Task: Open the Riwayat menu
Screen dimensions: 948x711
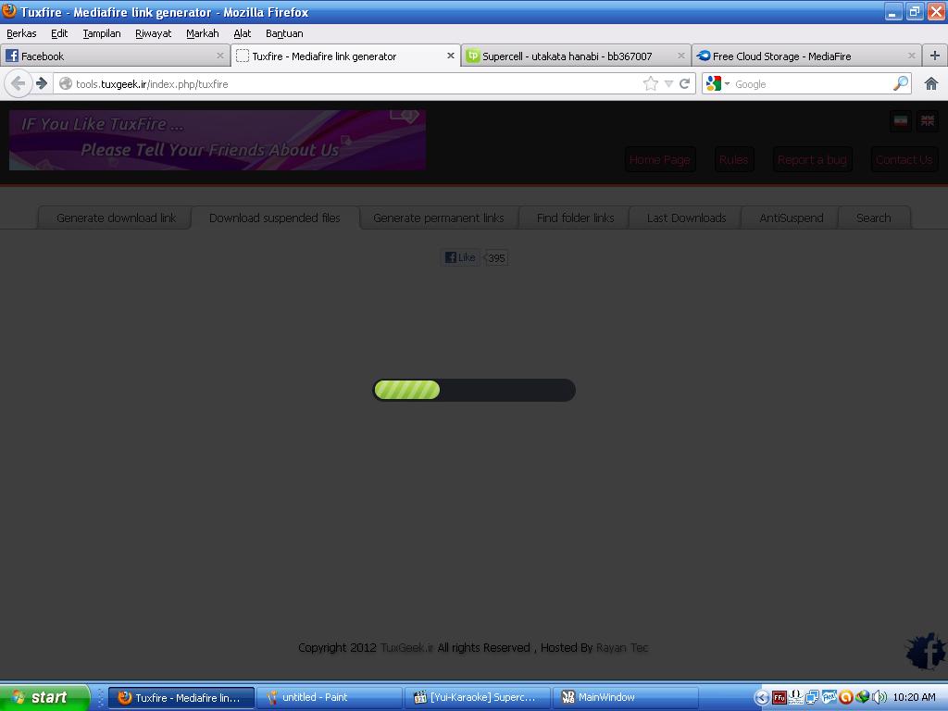Action: pyautogui.click(x=153, y=33)
